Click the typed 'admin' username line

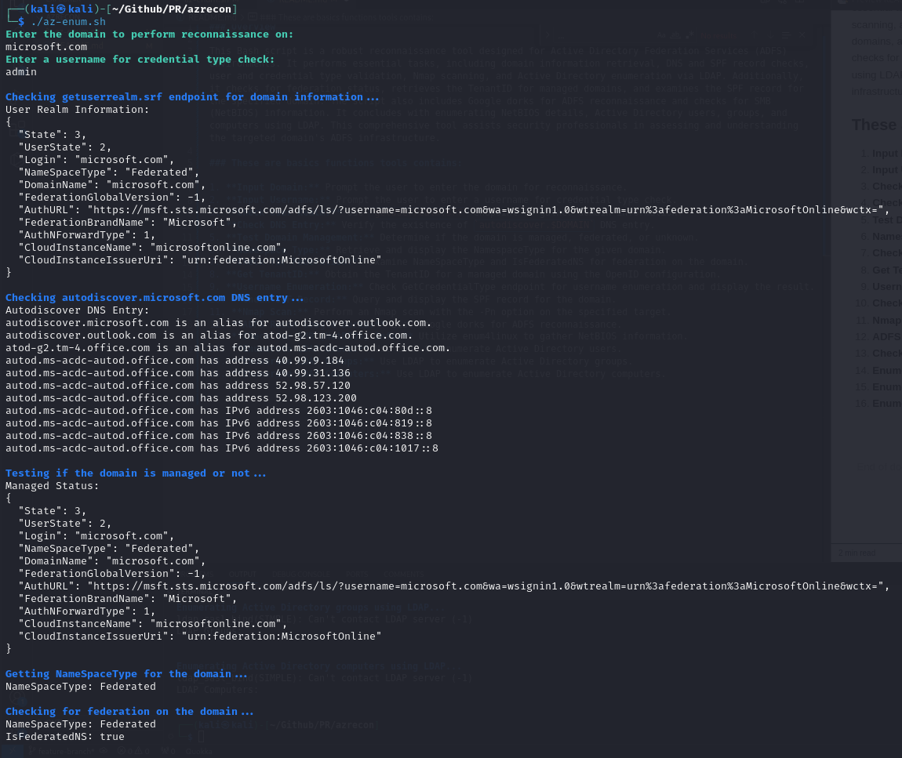point(21,72)
